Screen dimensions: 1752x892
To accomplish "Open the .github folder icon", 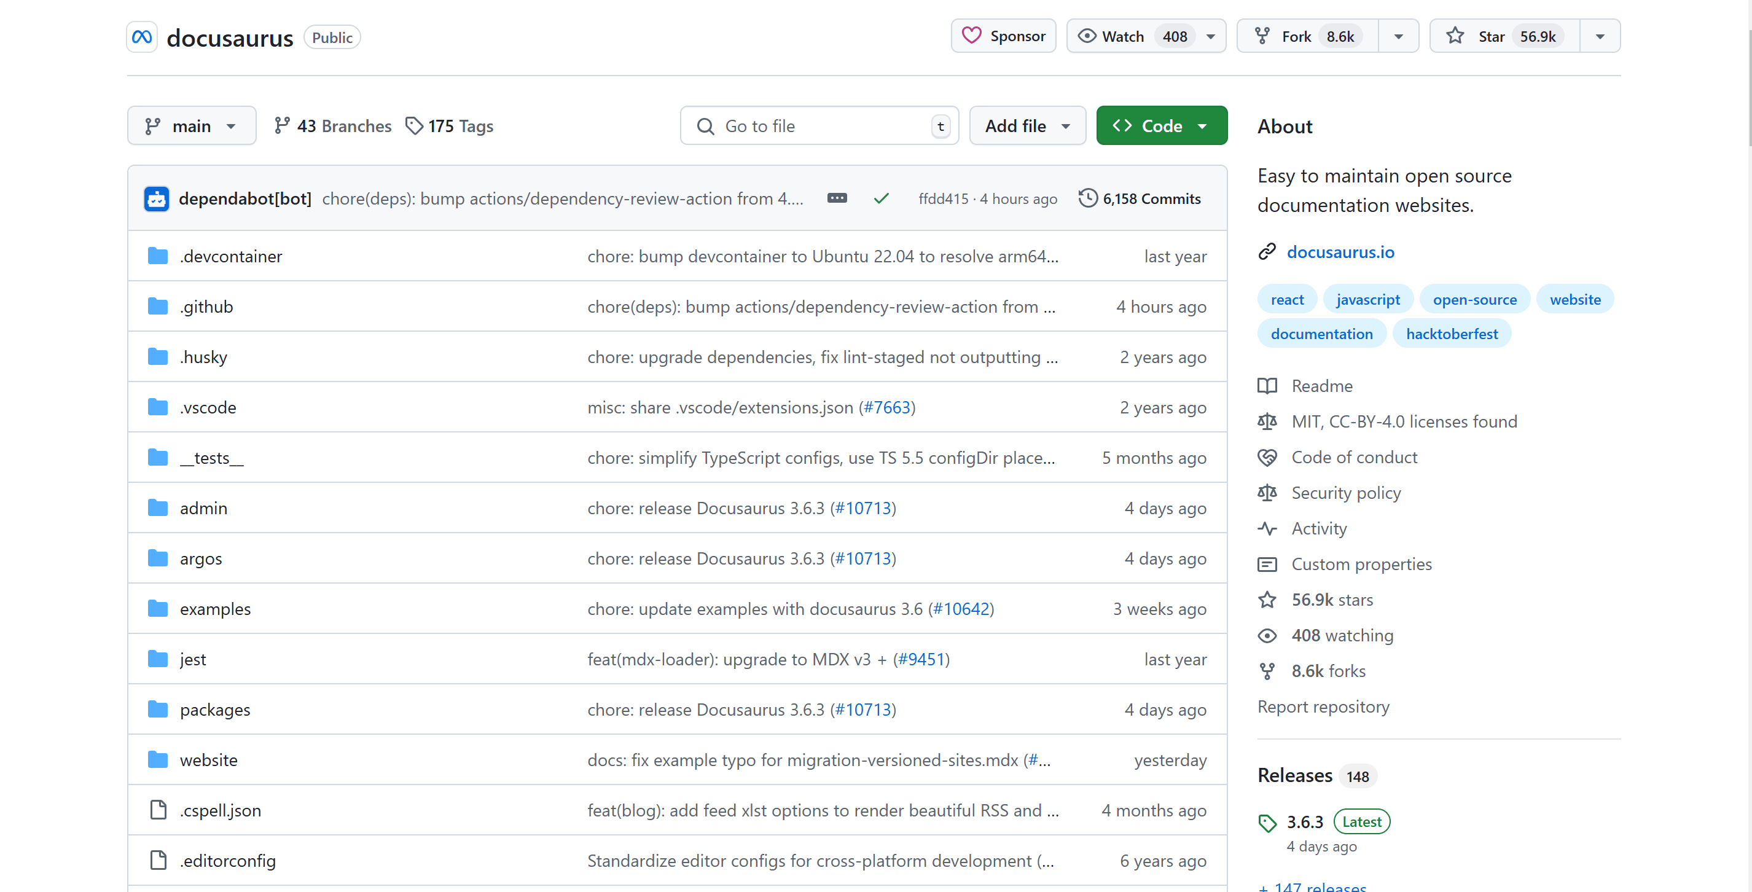I will 158,307.
